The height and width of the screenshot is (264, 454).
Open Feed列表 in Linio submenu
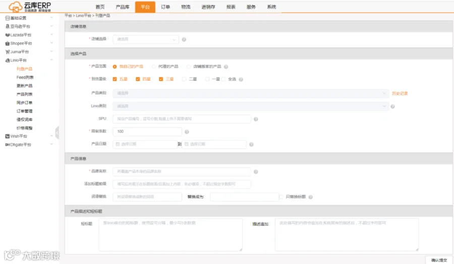tap(25, 78)
